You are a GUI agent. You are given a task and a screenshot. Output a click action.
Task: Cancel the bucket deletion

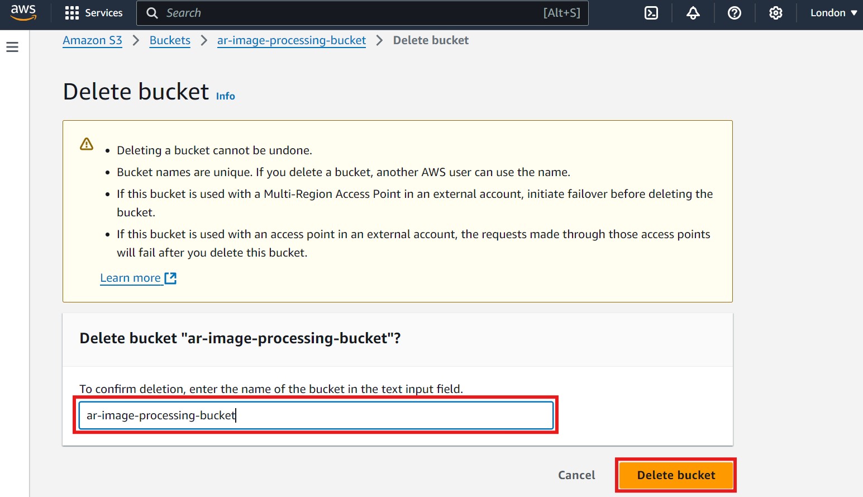coord(576,475)
